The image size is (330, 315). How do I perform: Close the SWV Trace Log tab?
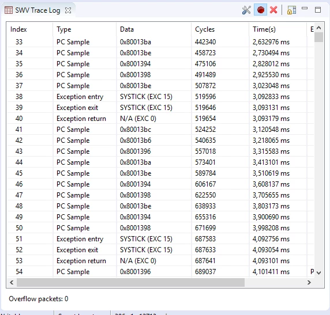(x=68, y=10)
